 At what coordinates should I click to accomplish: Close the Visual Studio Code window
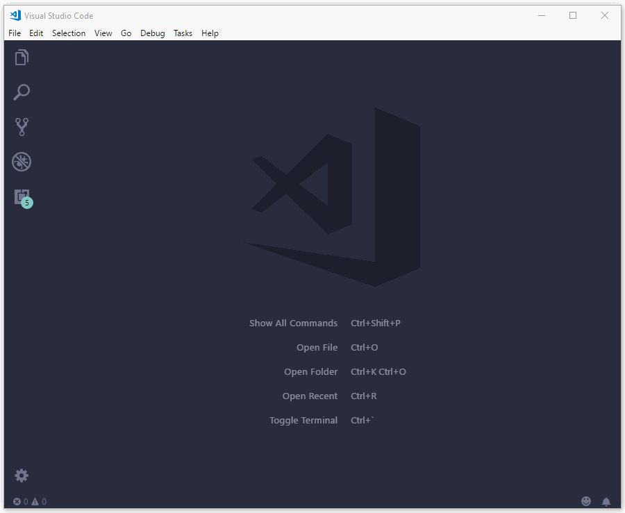605,15
